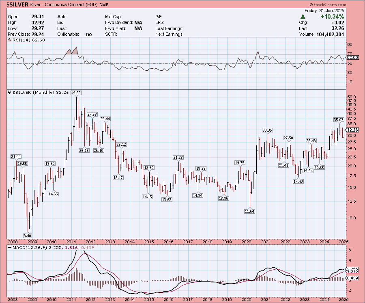Screen dimensions: 365x303
Task: Click the 21.23 high price annotation
Action: tap(178, 158)
